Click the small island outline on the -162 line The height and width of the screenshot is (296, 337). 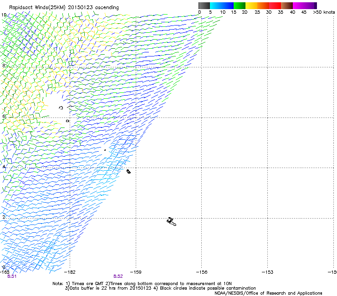tap(68, 121)
